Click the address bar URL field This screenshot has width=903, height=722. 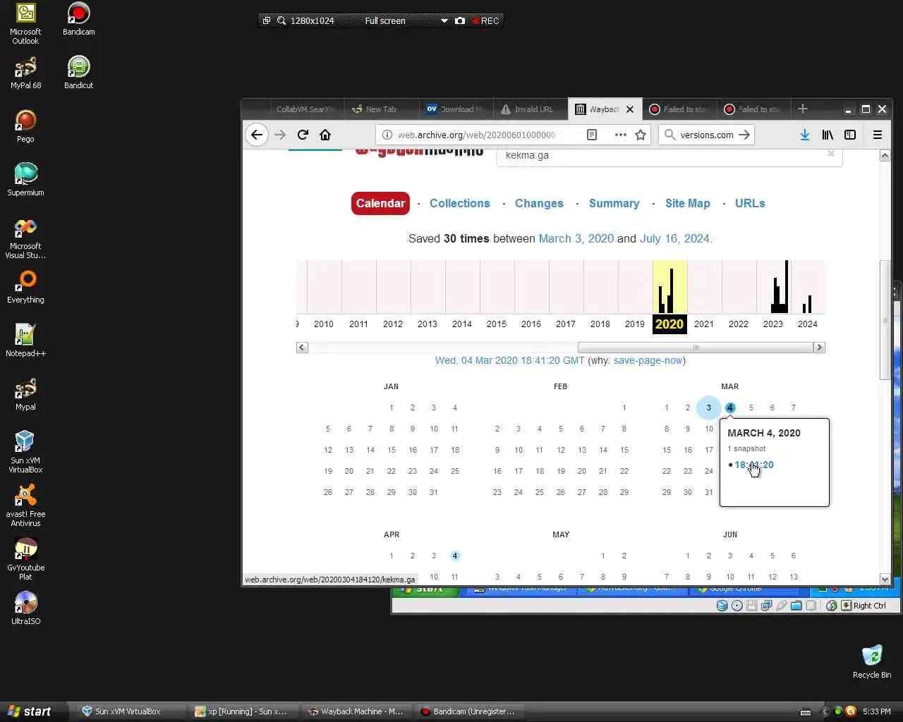tap(477, 135)
